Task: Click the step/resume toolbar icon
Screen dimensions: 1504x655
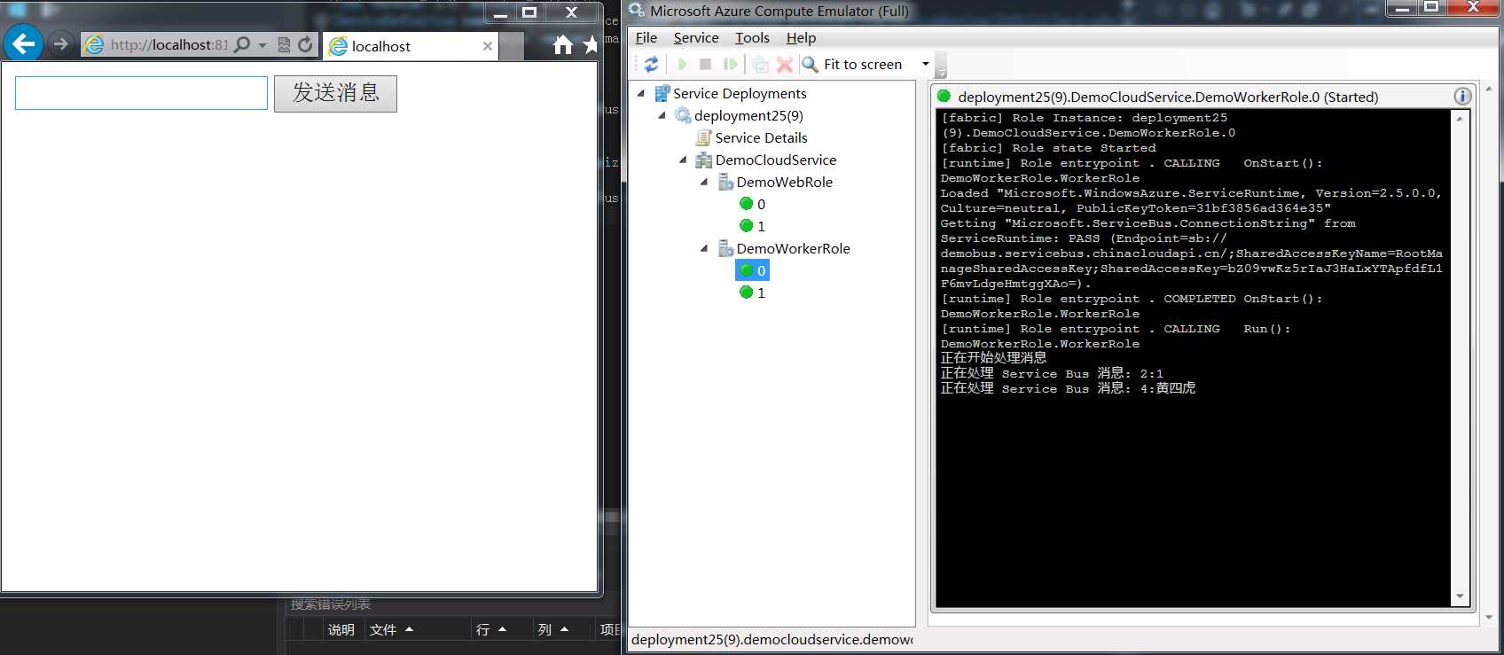Action: click(x=731, y=64)
